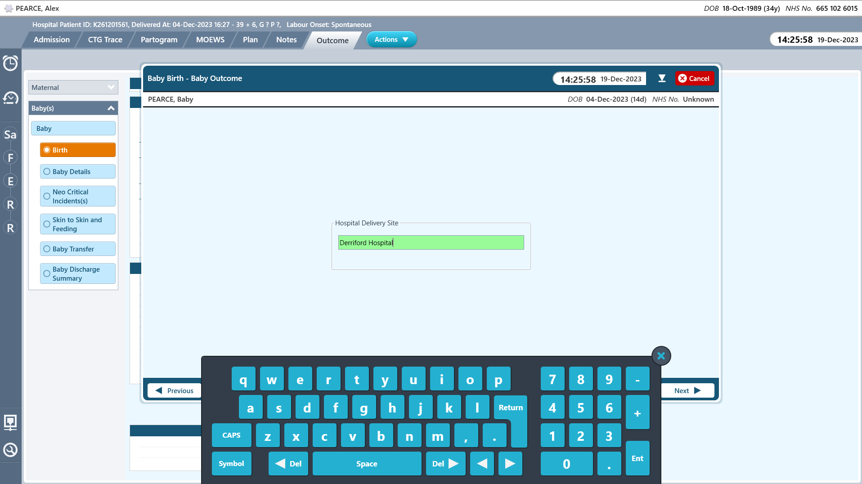Tap the forward Del key
The image size is (862, 484).
tap(445, 463)
